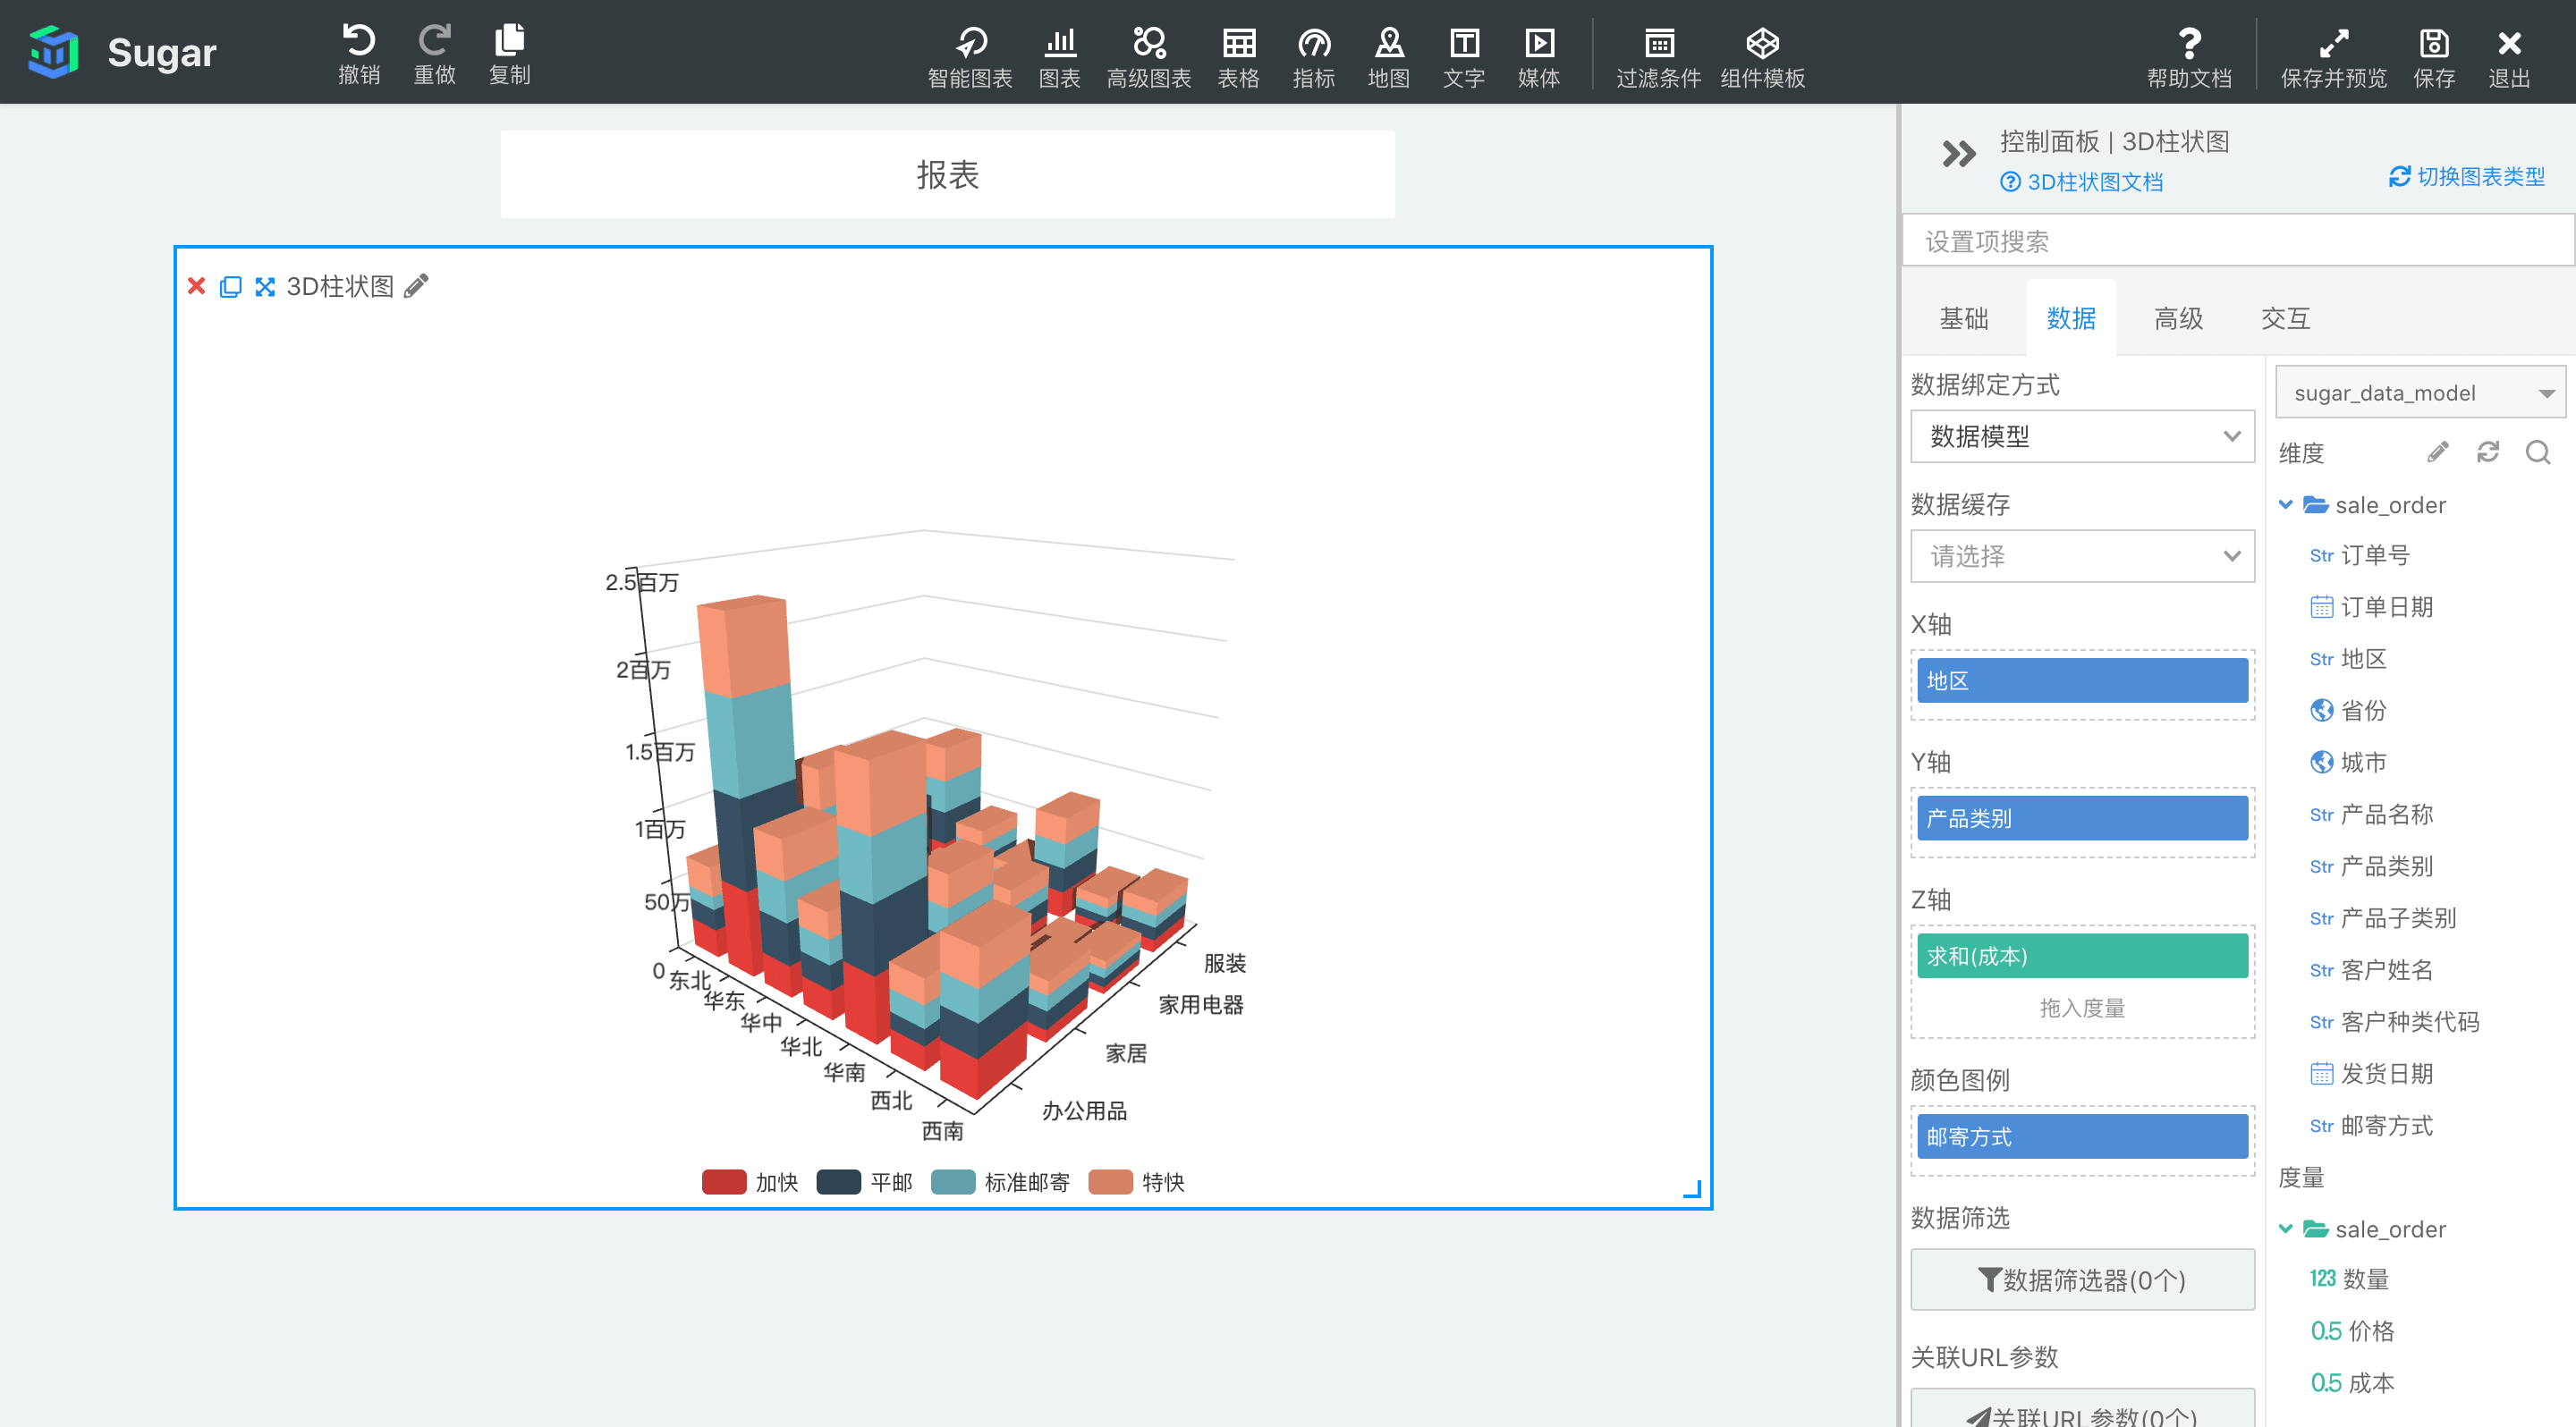Toggle the 加快 legend series
Screen dimensions: 2576x1427
[751, 1182]
